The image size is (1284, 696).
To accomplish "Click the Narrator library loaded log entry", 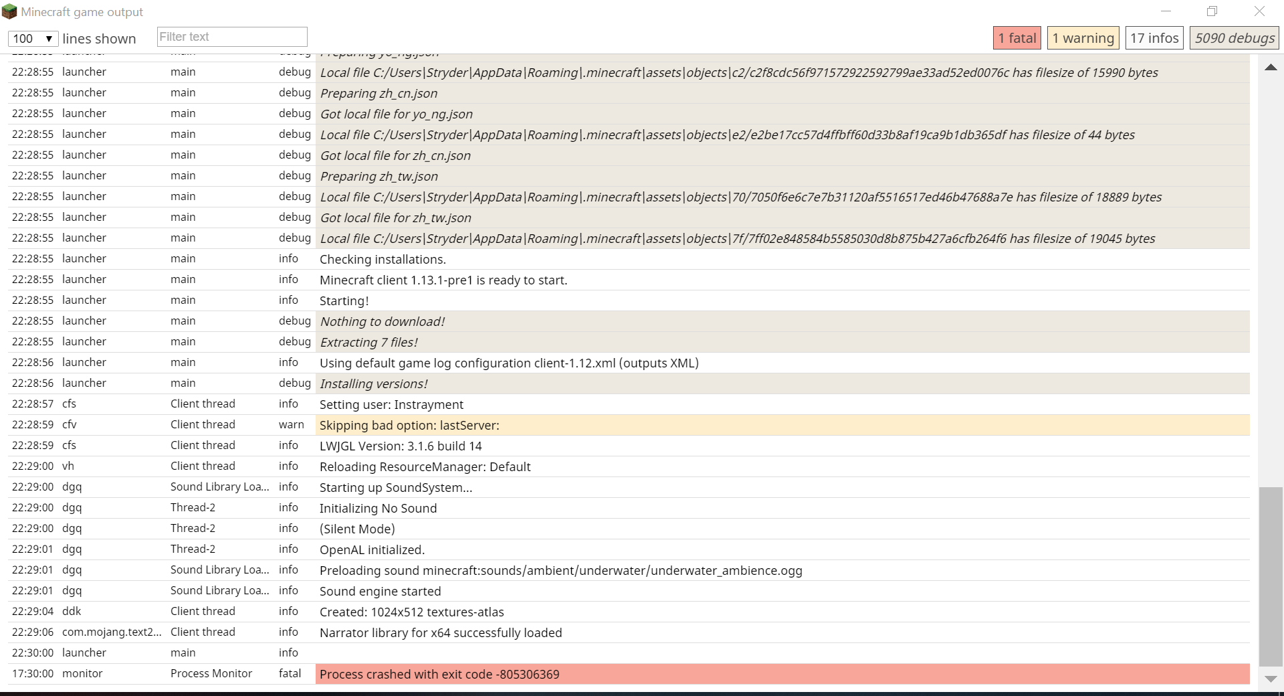I will 441,633.
